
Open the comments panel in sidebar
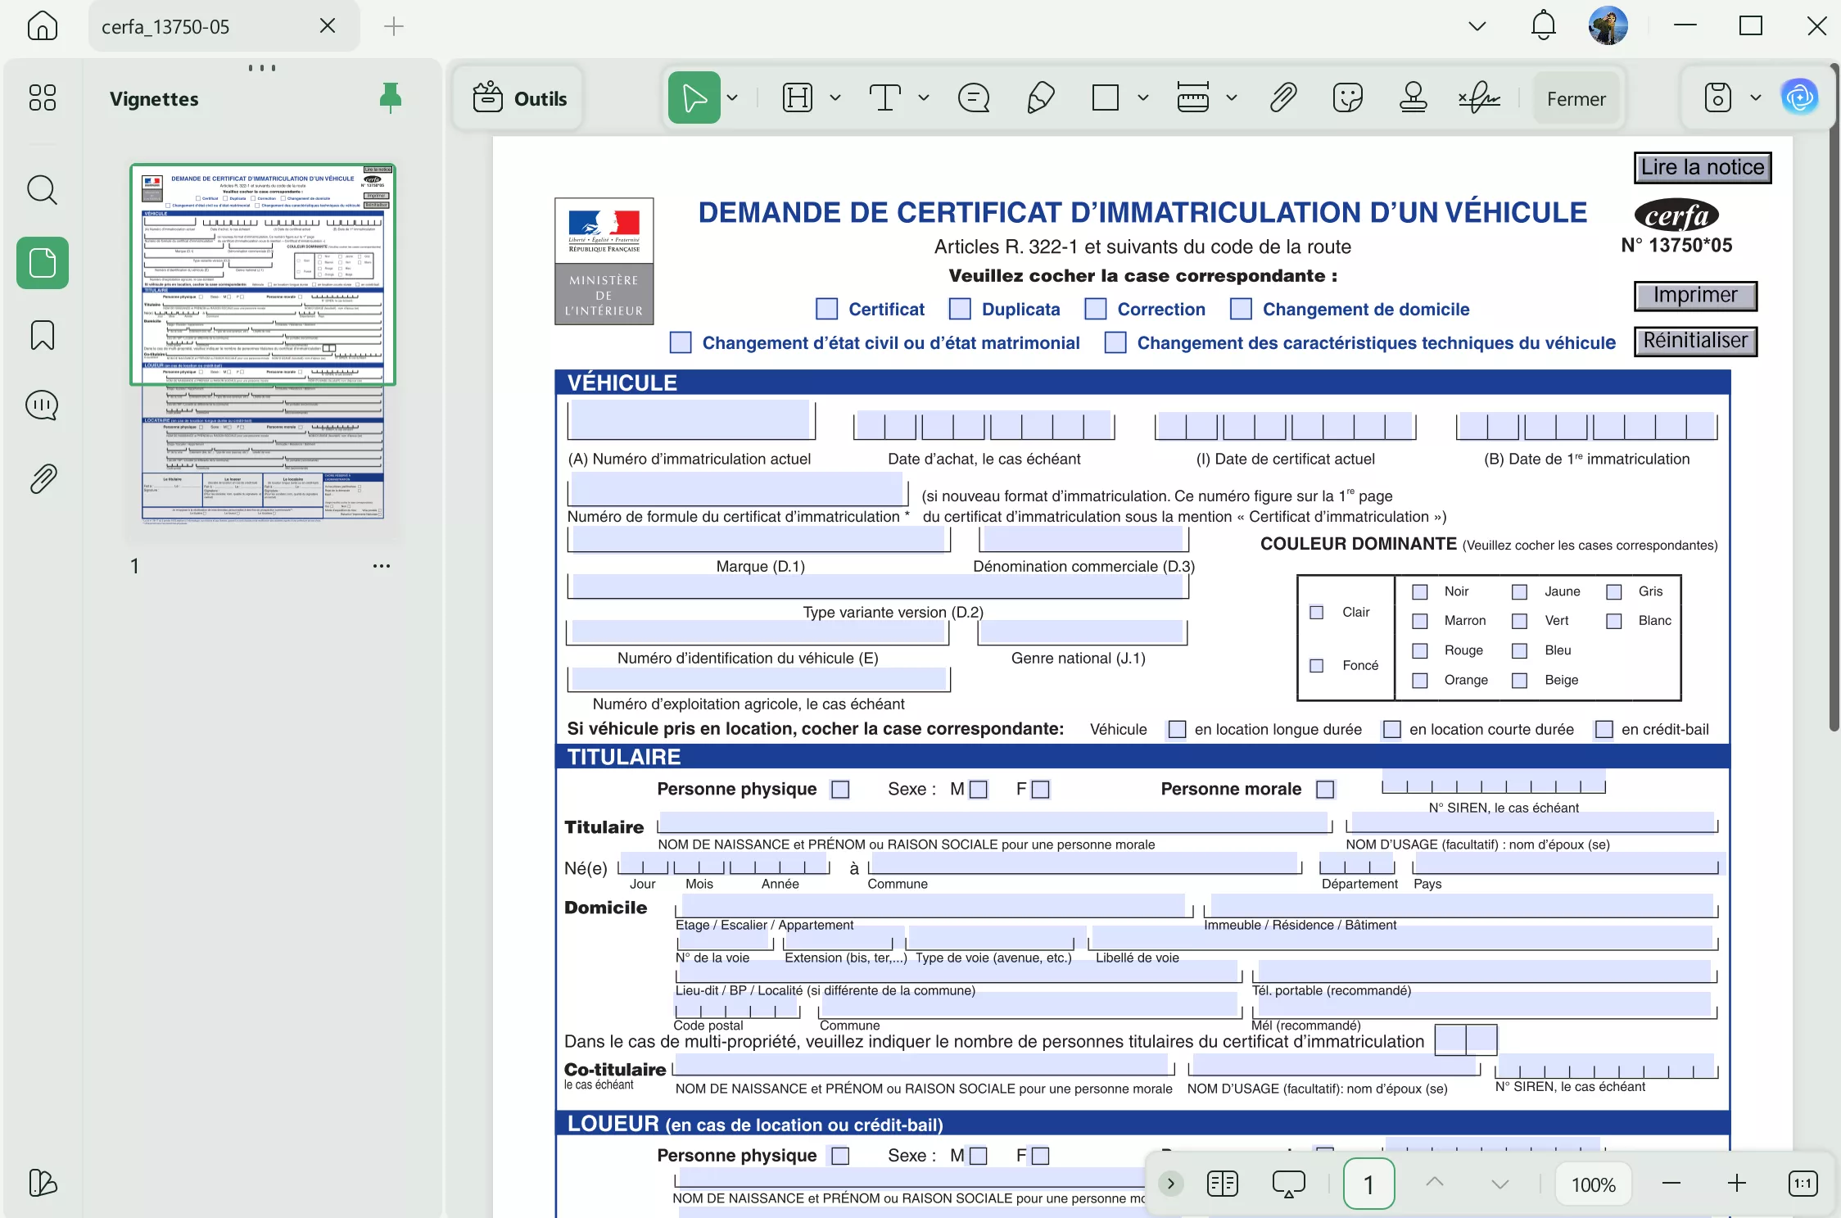42,405
